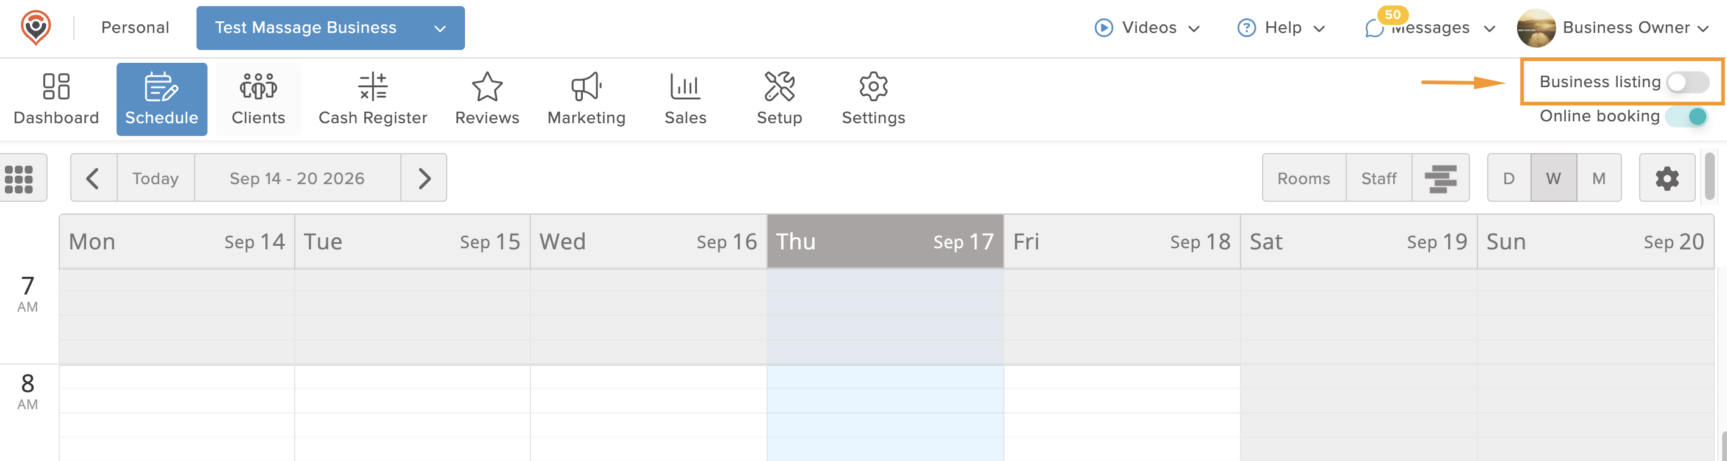This screenshot has width=1727, height=461.
Task: Open the Marketing megaphone icon
Action: (x=586, y=87)
